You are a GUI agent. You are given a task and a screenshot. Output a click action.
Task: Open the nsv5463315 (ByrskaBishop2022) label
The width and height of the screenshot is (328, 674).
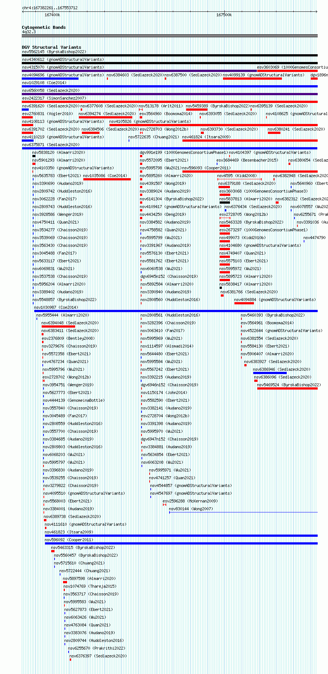83,547
